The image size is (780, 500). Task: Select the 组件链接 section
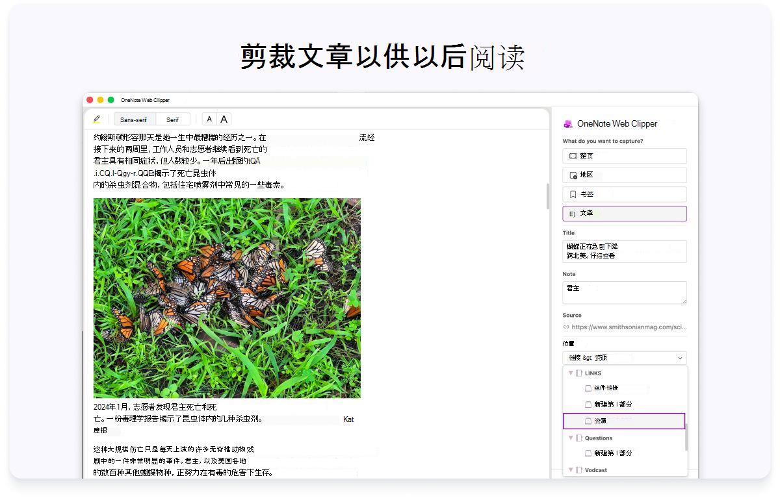pyautogui.click(x=624, y=388)
